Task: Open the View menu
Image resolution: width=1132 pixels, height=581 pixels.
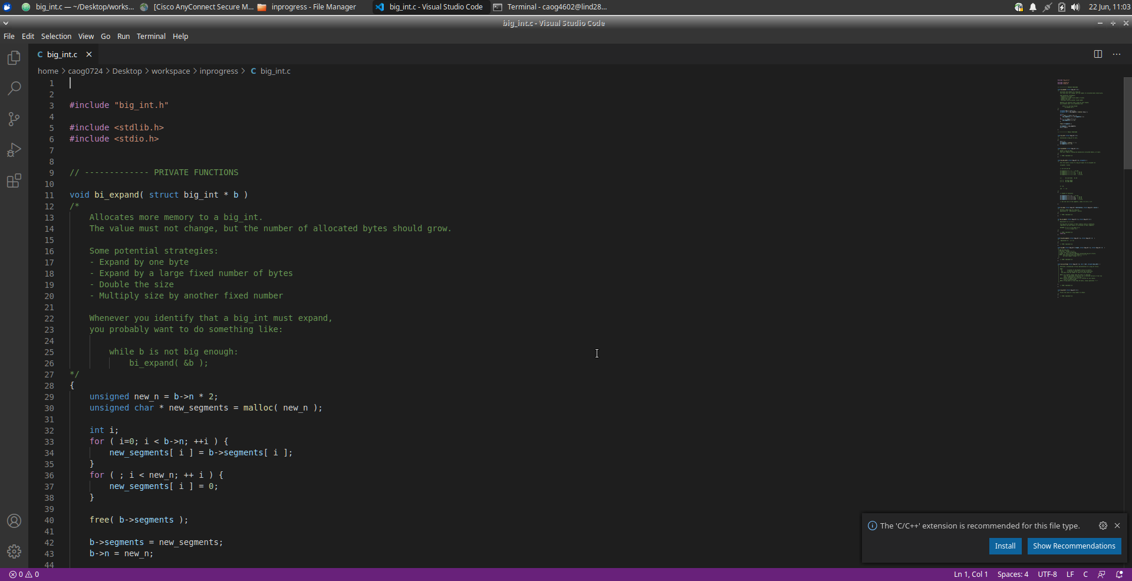Action: pyautogui.click(x=86, y=37)
